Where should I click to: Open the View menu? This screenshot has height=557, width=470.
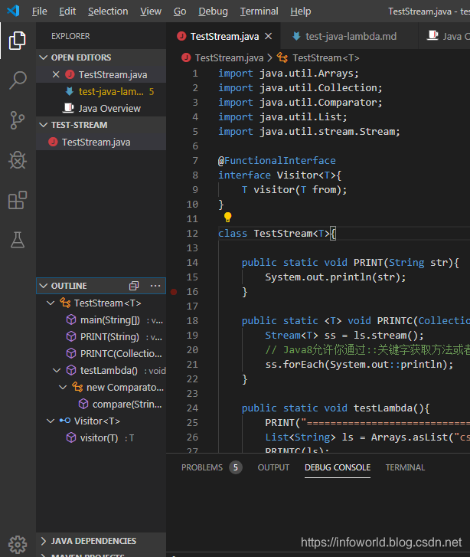point(151,11)
